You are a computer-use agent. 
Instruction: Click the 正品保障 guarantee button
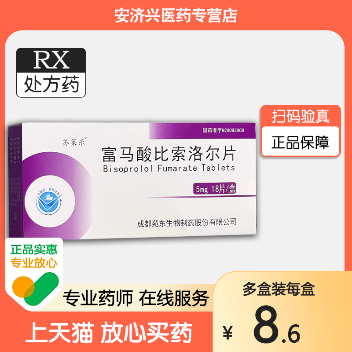[x=301, y=142]
